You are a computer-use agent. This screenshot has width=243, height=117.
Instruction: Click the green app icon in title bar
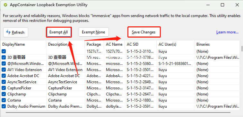coord(5,5)
